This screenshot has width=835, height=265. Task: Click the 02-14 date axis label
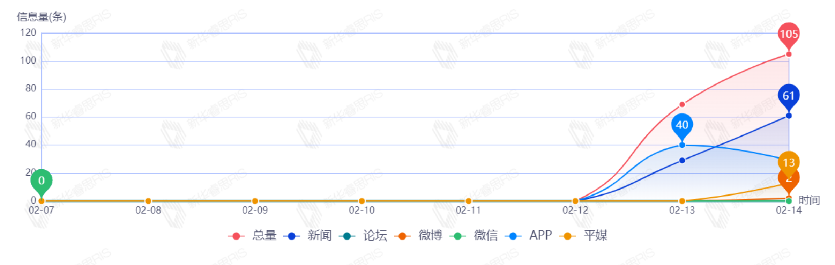coord(789,210)
